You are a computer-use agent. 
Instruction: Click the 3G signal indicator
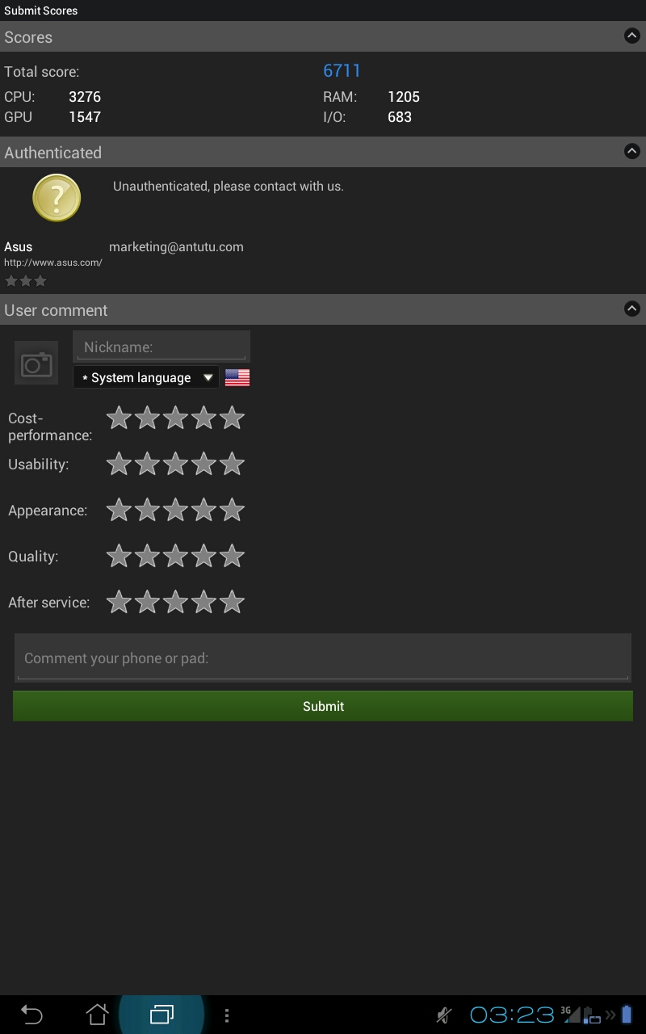click(x=570, y=1015)
